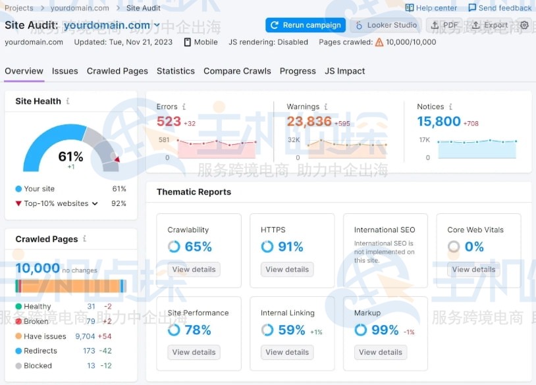Click the Rerun campaign button
The image size is (536, 385).
pos(306,25)
